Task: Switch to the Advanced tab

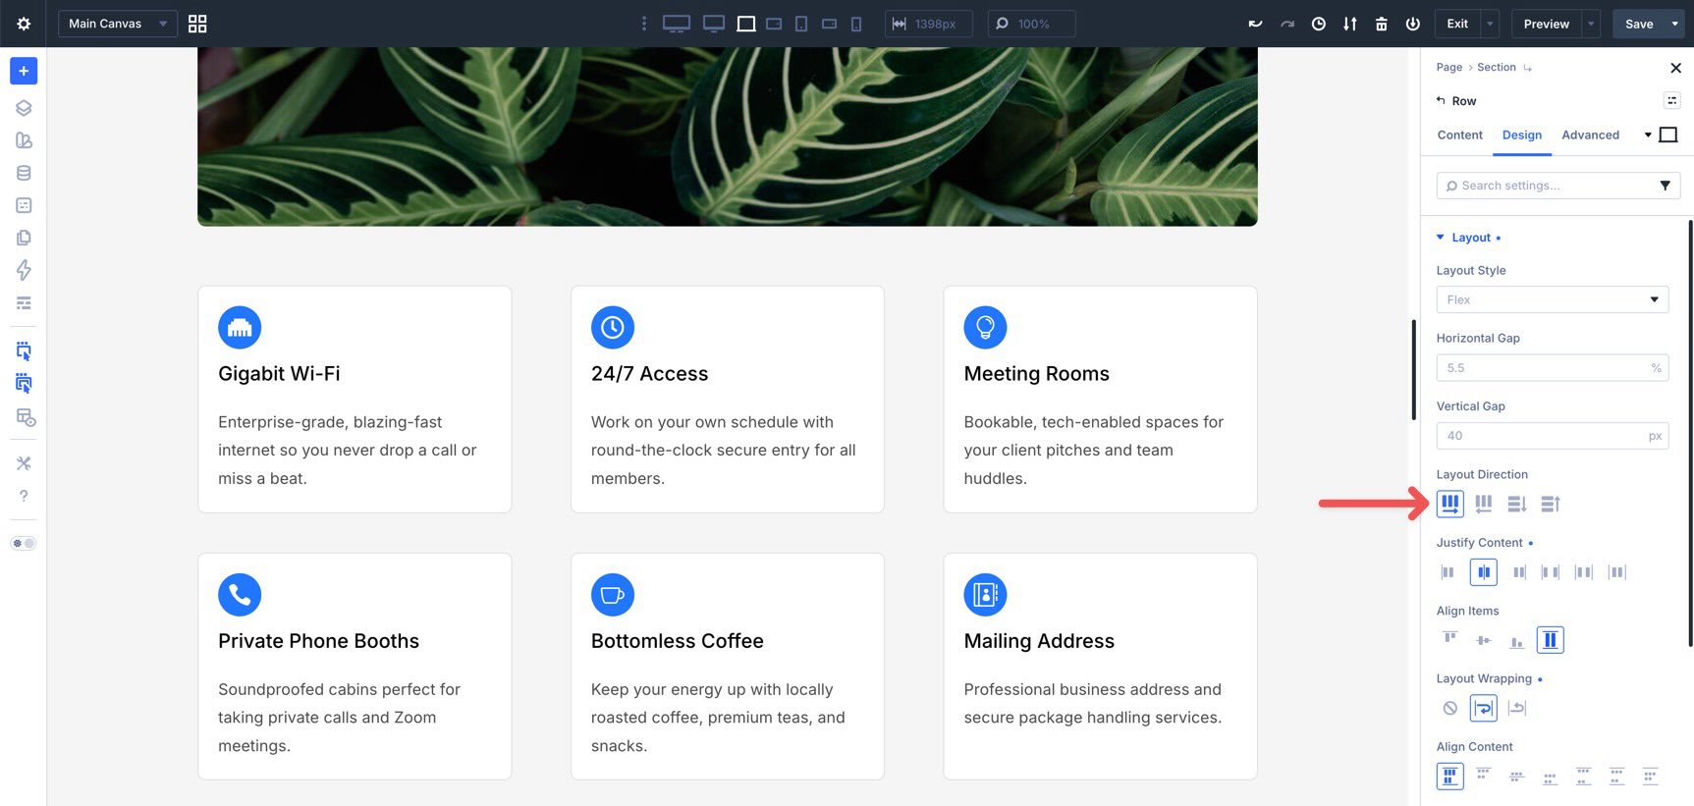Action: (1591, 135)
